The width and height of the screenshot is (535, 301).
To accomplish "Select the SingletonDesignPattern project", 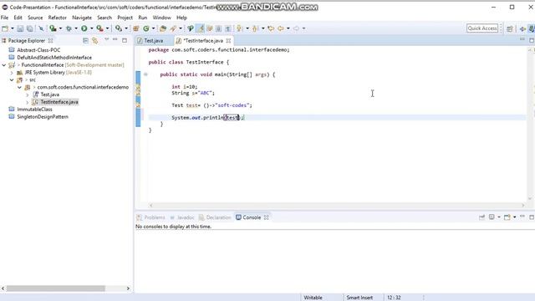I will (43, 117).
